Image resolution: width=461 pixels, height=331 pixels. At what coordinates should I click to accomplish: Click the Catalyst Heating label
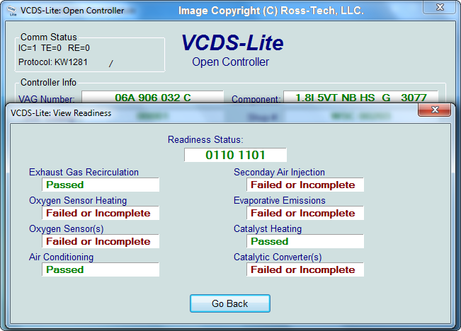tap(268, 228)
